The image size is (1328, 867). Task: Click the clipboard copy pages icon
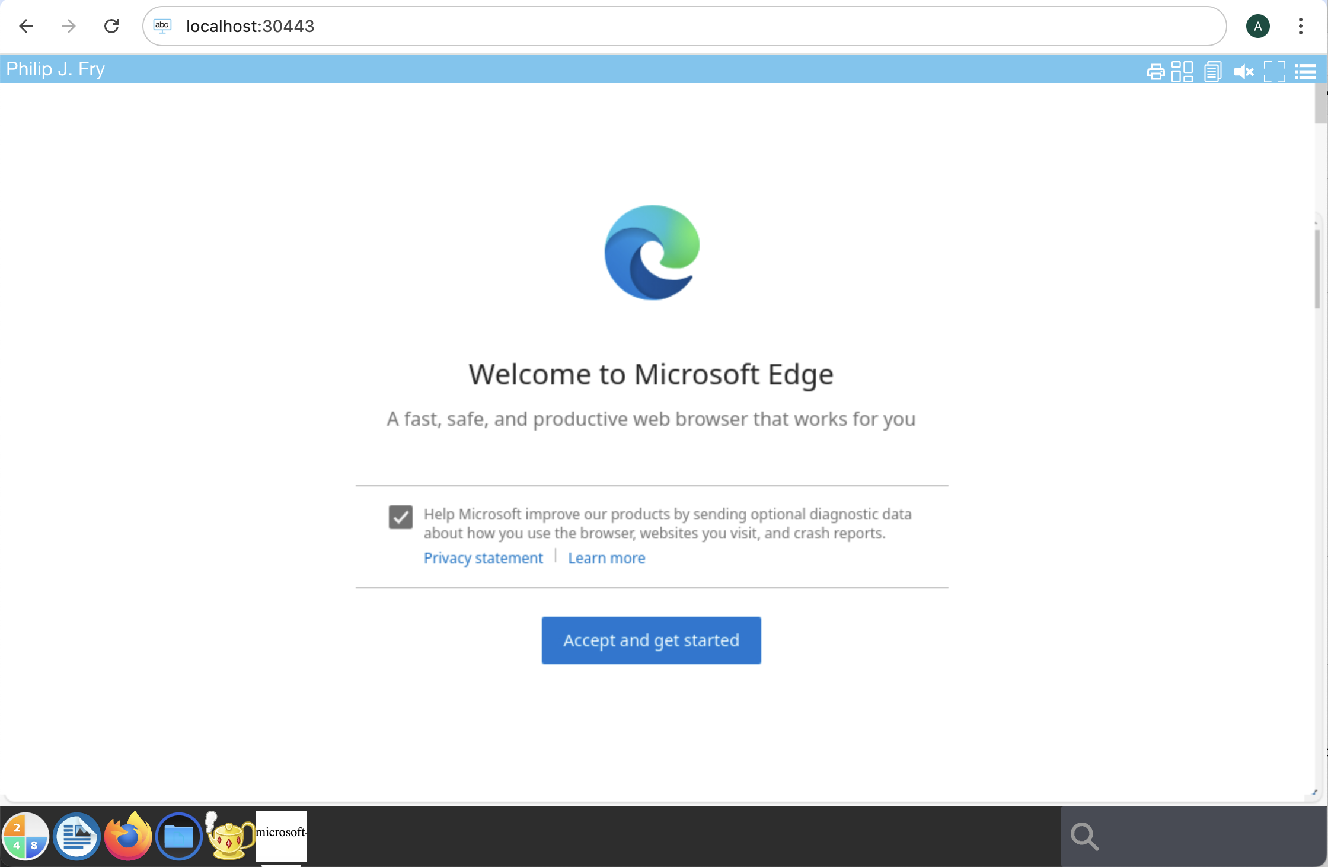[1213, 72]
